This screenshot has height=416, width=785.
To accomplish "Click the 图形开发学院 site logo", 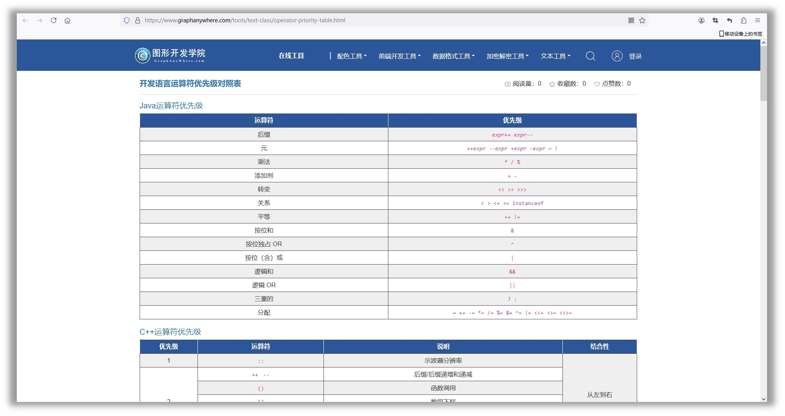I will pos(170,55).
